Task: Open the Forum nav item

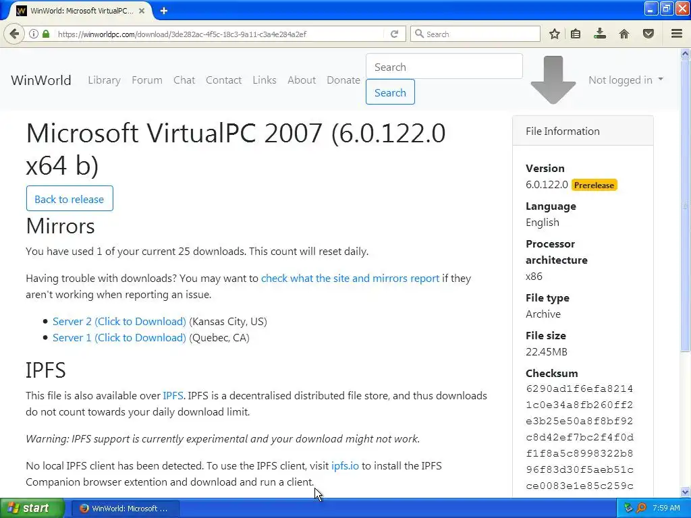Action: (x=146, y=80)
